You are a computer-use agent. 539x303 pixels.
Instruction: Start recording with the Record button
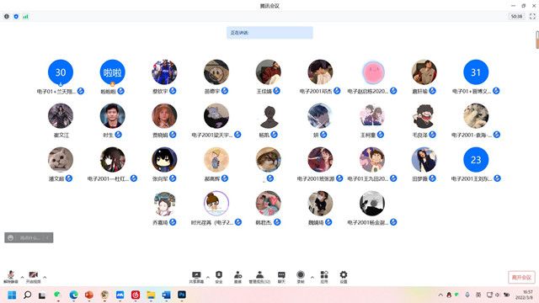point(301,277)
